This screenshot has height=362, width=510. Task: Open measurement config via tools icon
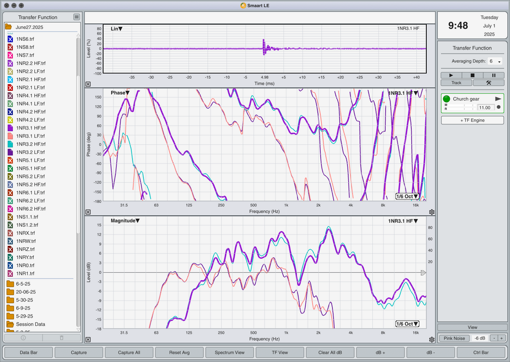pos(489,83)
